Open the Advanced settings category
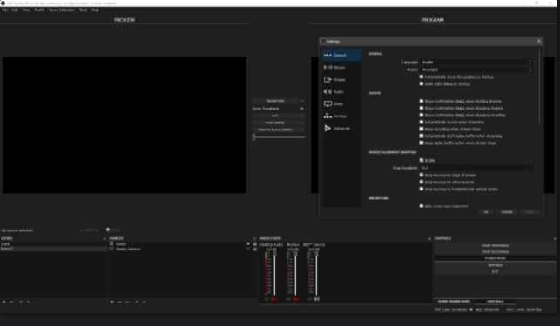This screenshot has height=326, width=560. (341, 128)
